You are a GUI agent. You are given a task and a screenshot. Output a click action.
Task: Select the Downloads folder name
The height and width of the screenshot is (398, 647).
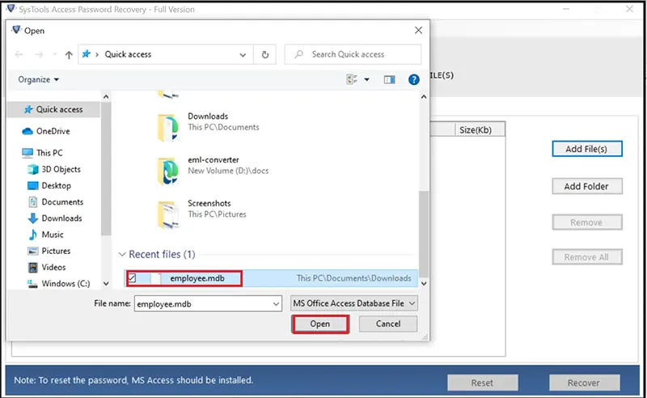(208, 116)
